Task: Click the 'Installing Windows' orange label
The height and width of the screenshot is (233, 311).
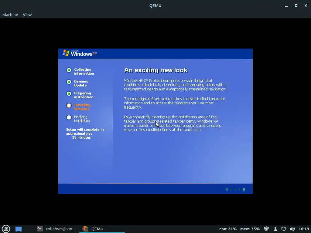Action: tap(82, 107)
